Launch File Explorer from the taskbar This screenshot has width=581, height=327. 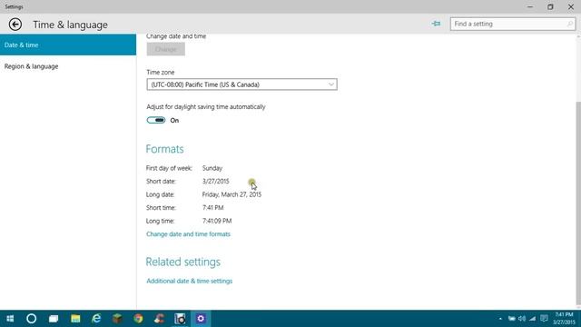[75, 319]
